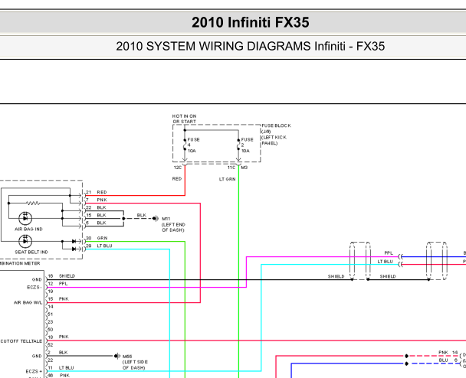This screenshot has width=466, height=378.
Task: Click the 'BLU 6' wire label
Action: pos(448,360)
